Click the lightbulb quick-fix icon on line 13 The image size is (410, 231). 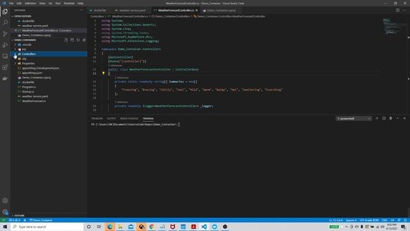tap(103, 73)
